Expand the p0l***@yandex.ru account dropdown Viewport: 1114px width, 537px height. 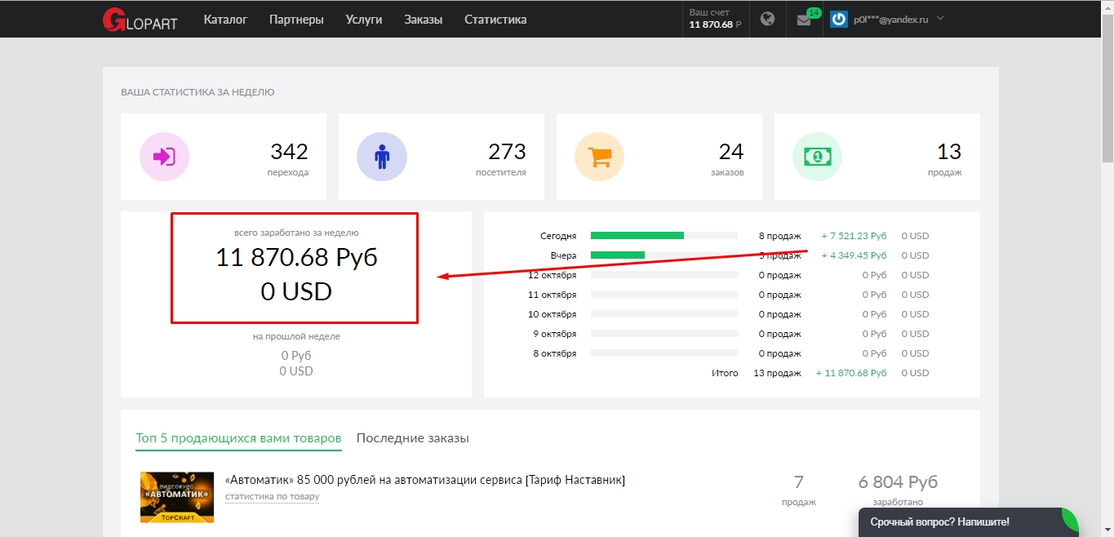[x=890, y=18]
